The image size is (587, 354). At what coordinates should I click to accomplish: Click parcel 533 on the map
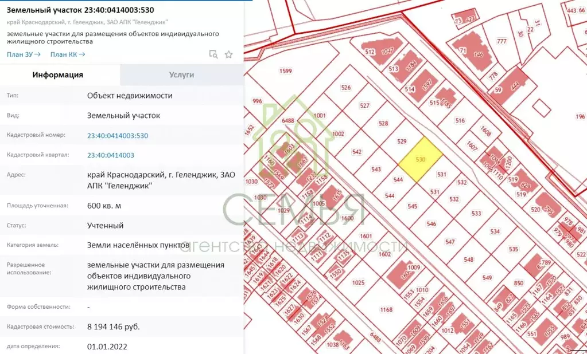(476, 214)
